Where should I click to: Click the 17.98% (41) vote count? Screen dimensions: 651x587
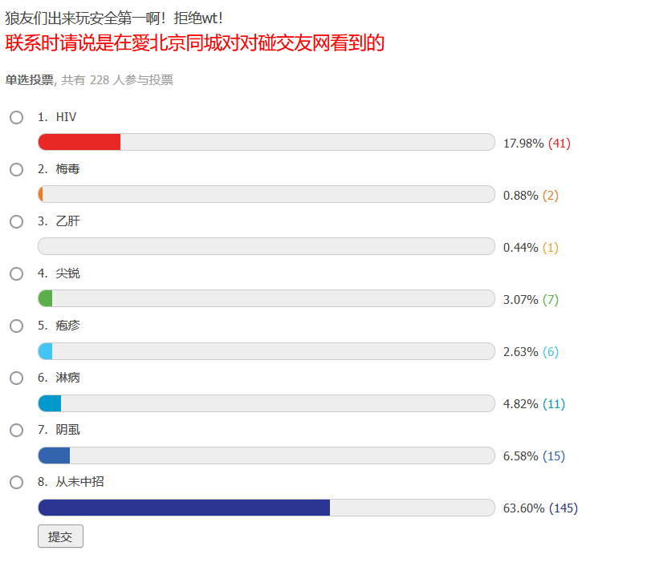point(537,144)
